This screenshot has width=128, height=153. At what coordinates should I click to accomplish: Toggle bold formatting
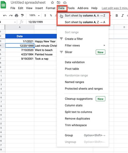coord(117,15)
